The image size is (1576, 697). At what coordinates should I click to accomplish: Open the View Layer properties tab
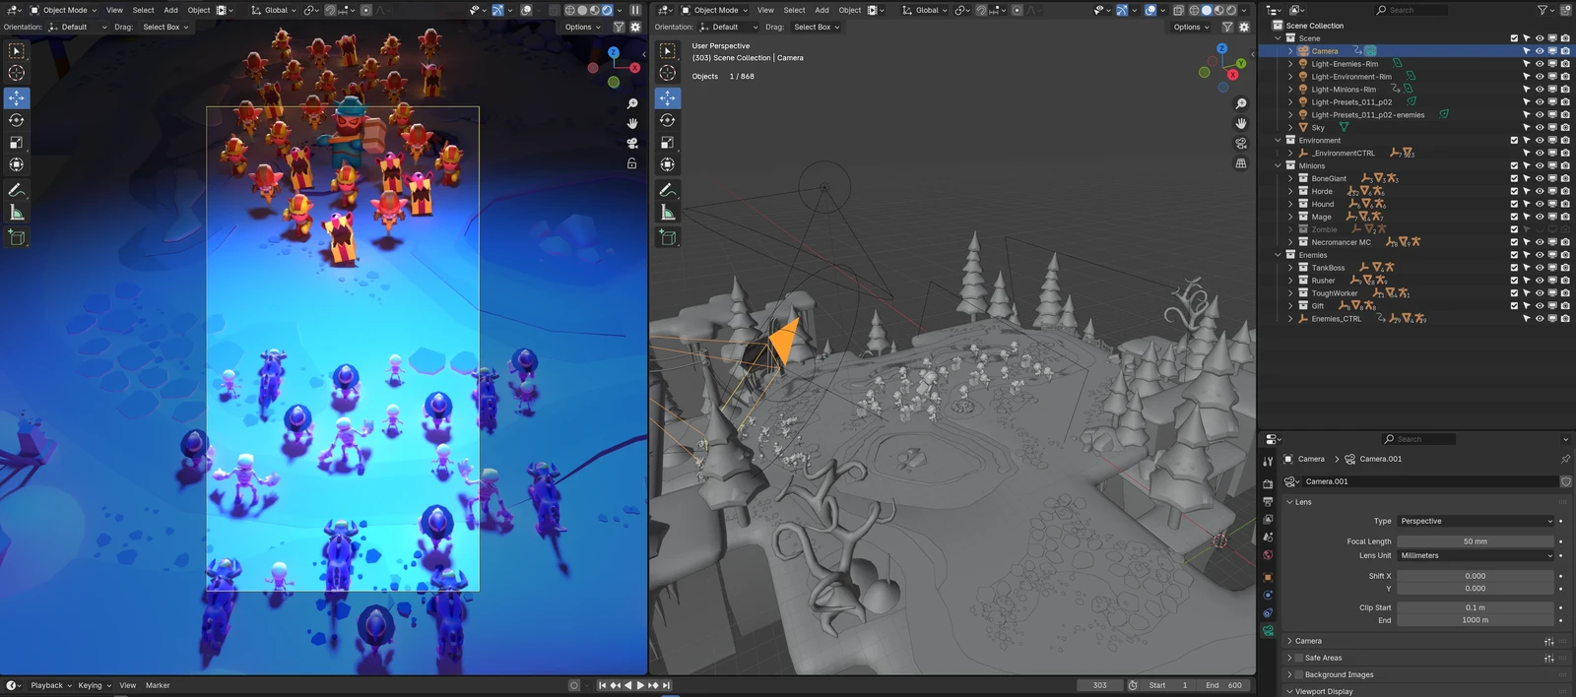click(1268, 520)
